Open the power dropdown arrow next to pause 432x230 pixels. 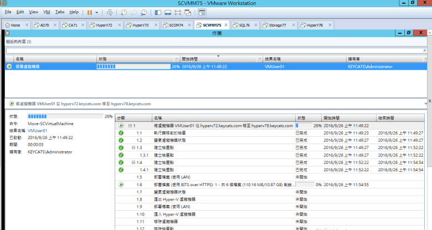tap(97, 12)
